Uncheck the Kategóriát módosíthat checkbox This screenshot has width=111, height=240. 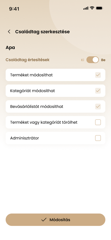98,91
